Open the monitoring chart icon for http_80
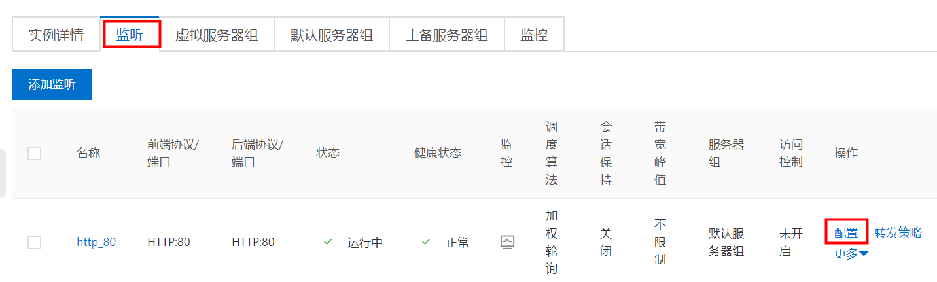 click(x=507, y=242)
